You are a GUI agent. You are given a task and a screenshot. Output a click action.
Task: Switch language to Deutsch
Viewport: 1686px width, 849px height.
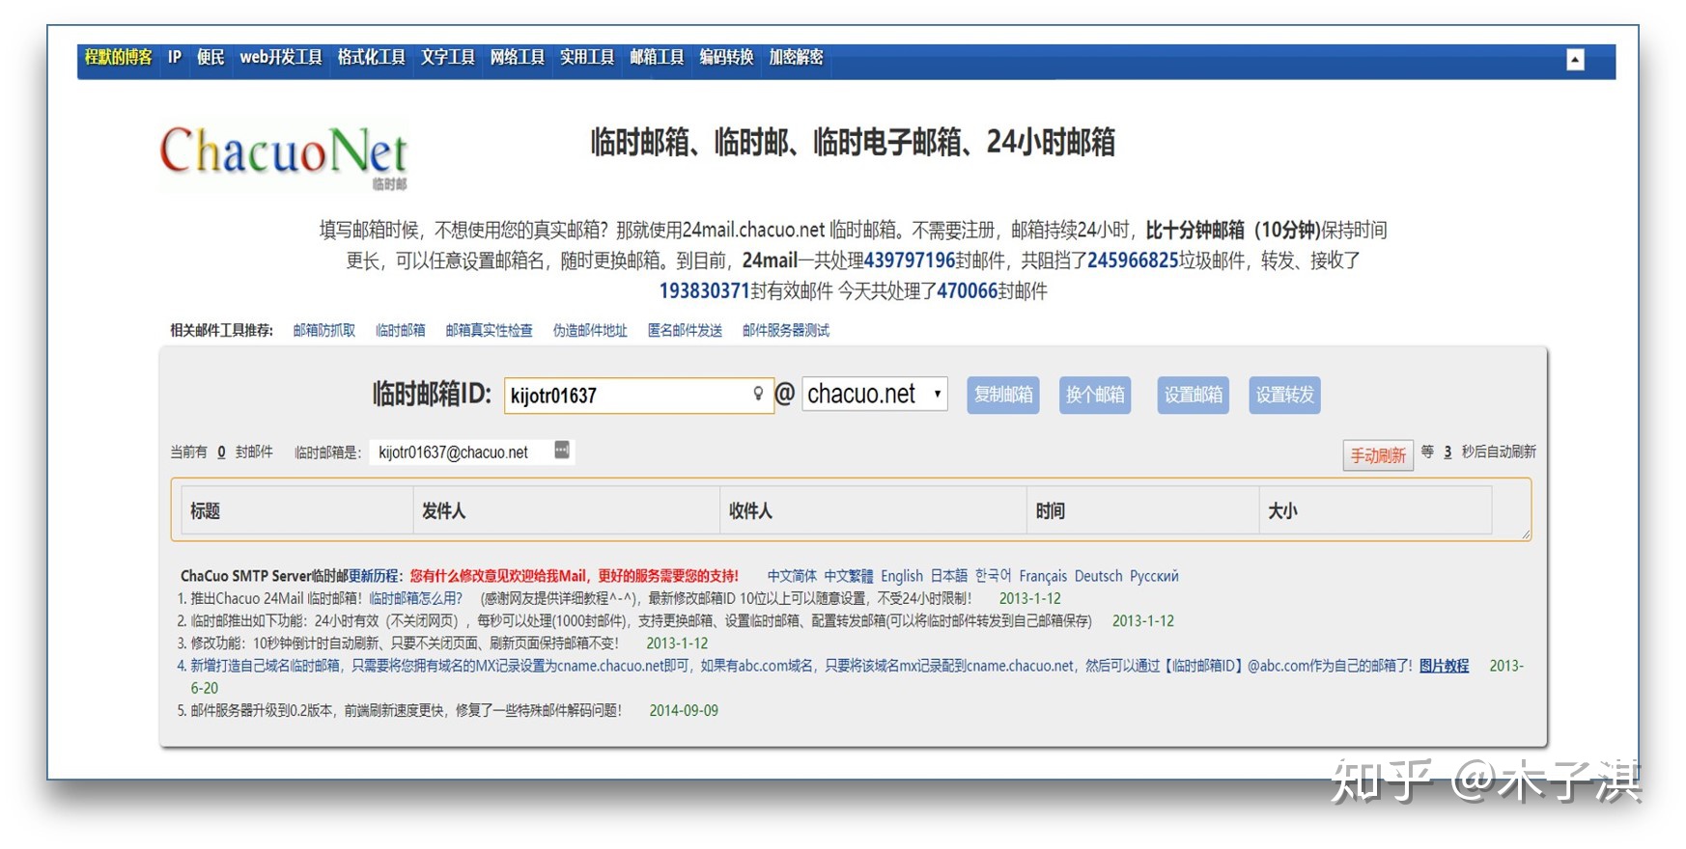point(1099,576)
